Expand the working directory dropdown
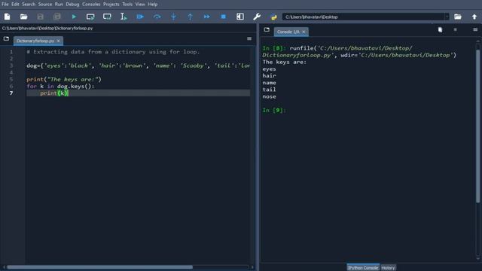 pos(447,17)
